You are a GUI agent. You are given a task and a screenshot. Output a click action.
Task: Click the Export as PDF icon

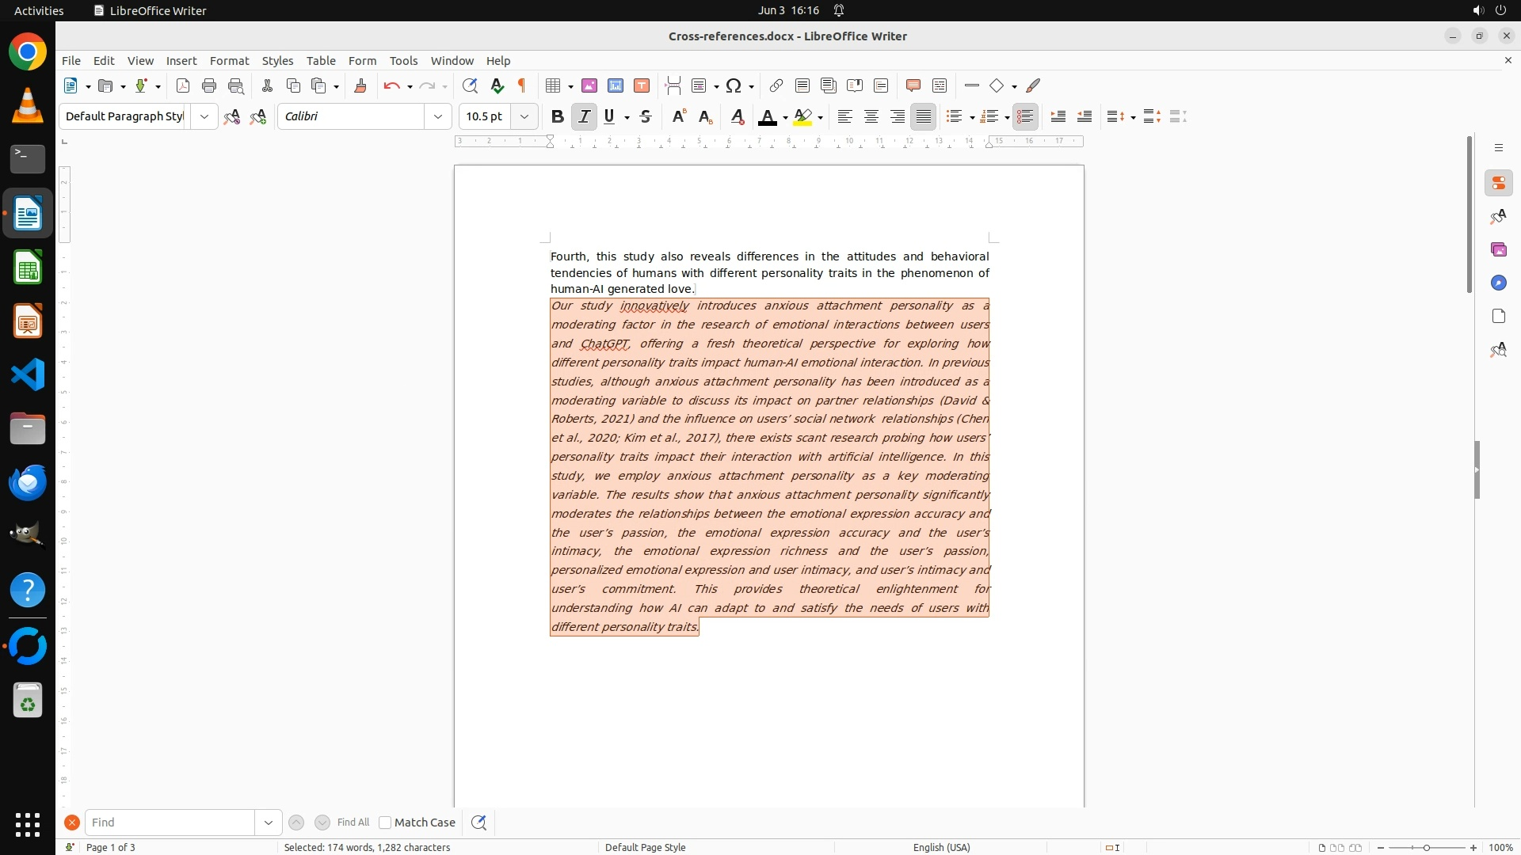(x=183, y=85)
